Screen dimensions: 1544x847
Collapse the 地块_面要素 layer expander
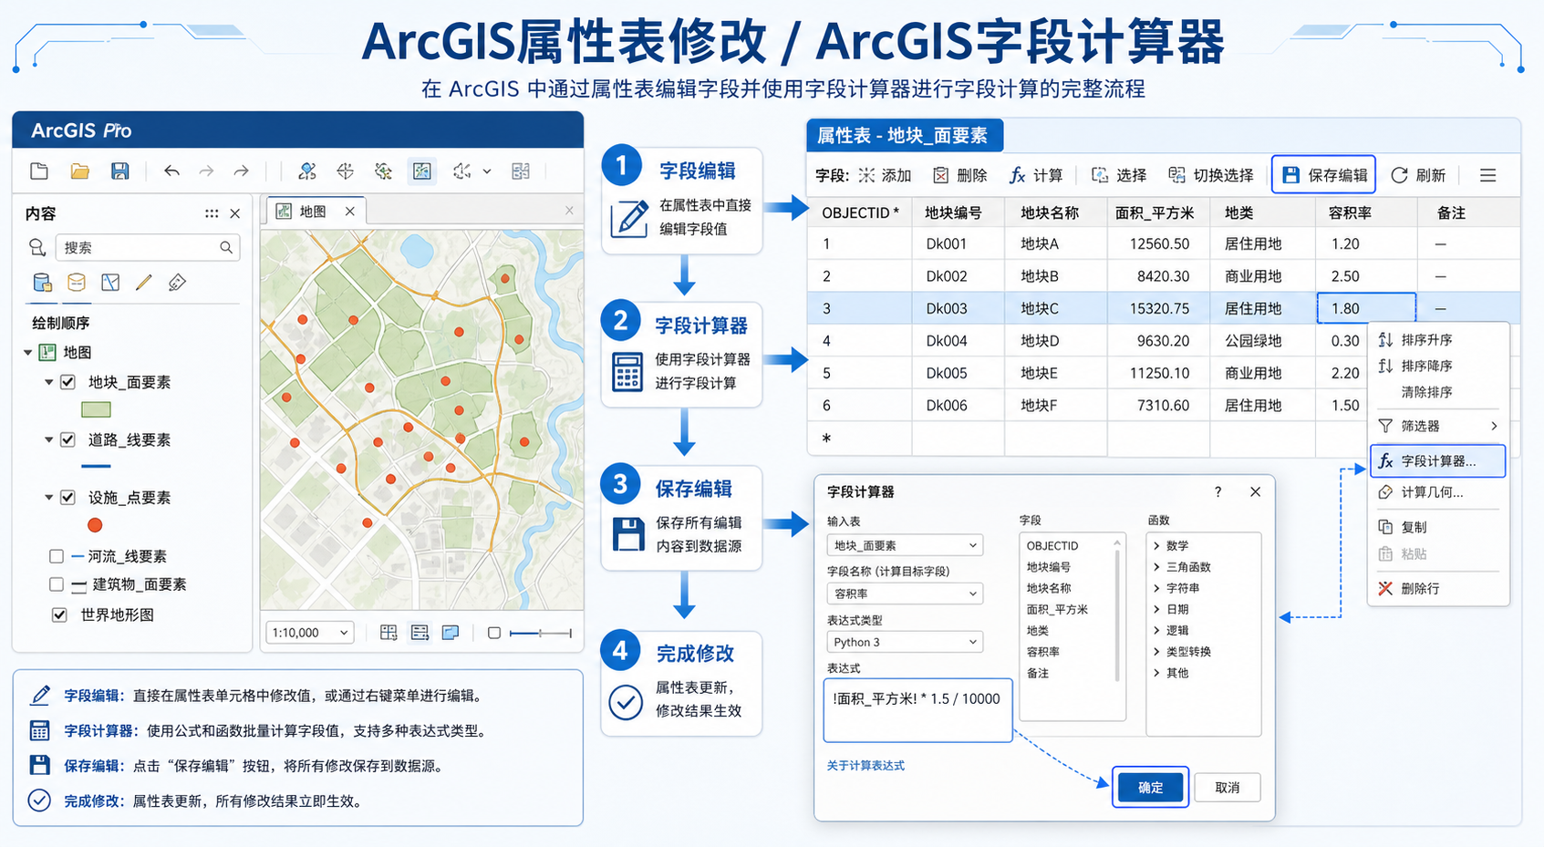pyautogui.click(x=49, y=383)
